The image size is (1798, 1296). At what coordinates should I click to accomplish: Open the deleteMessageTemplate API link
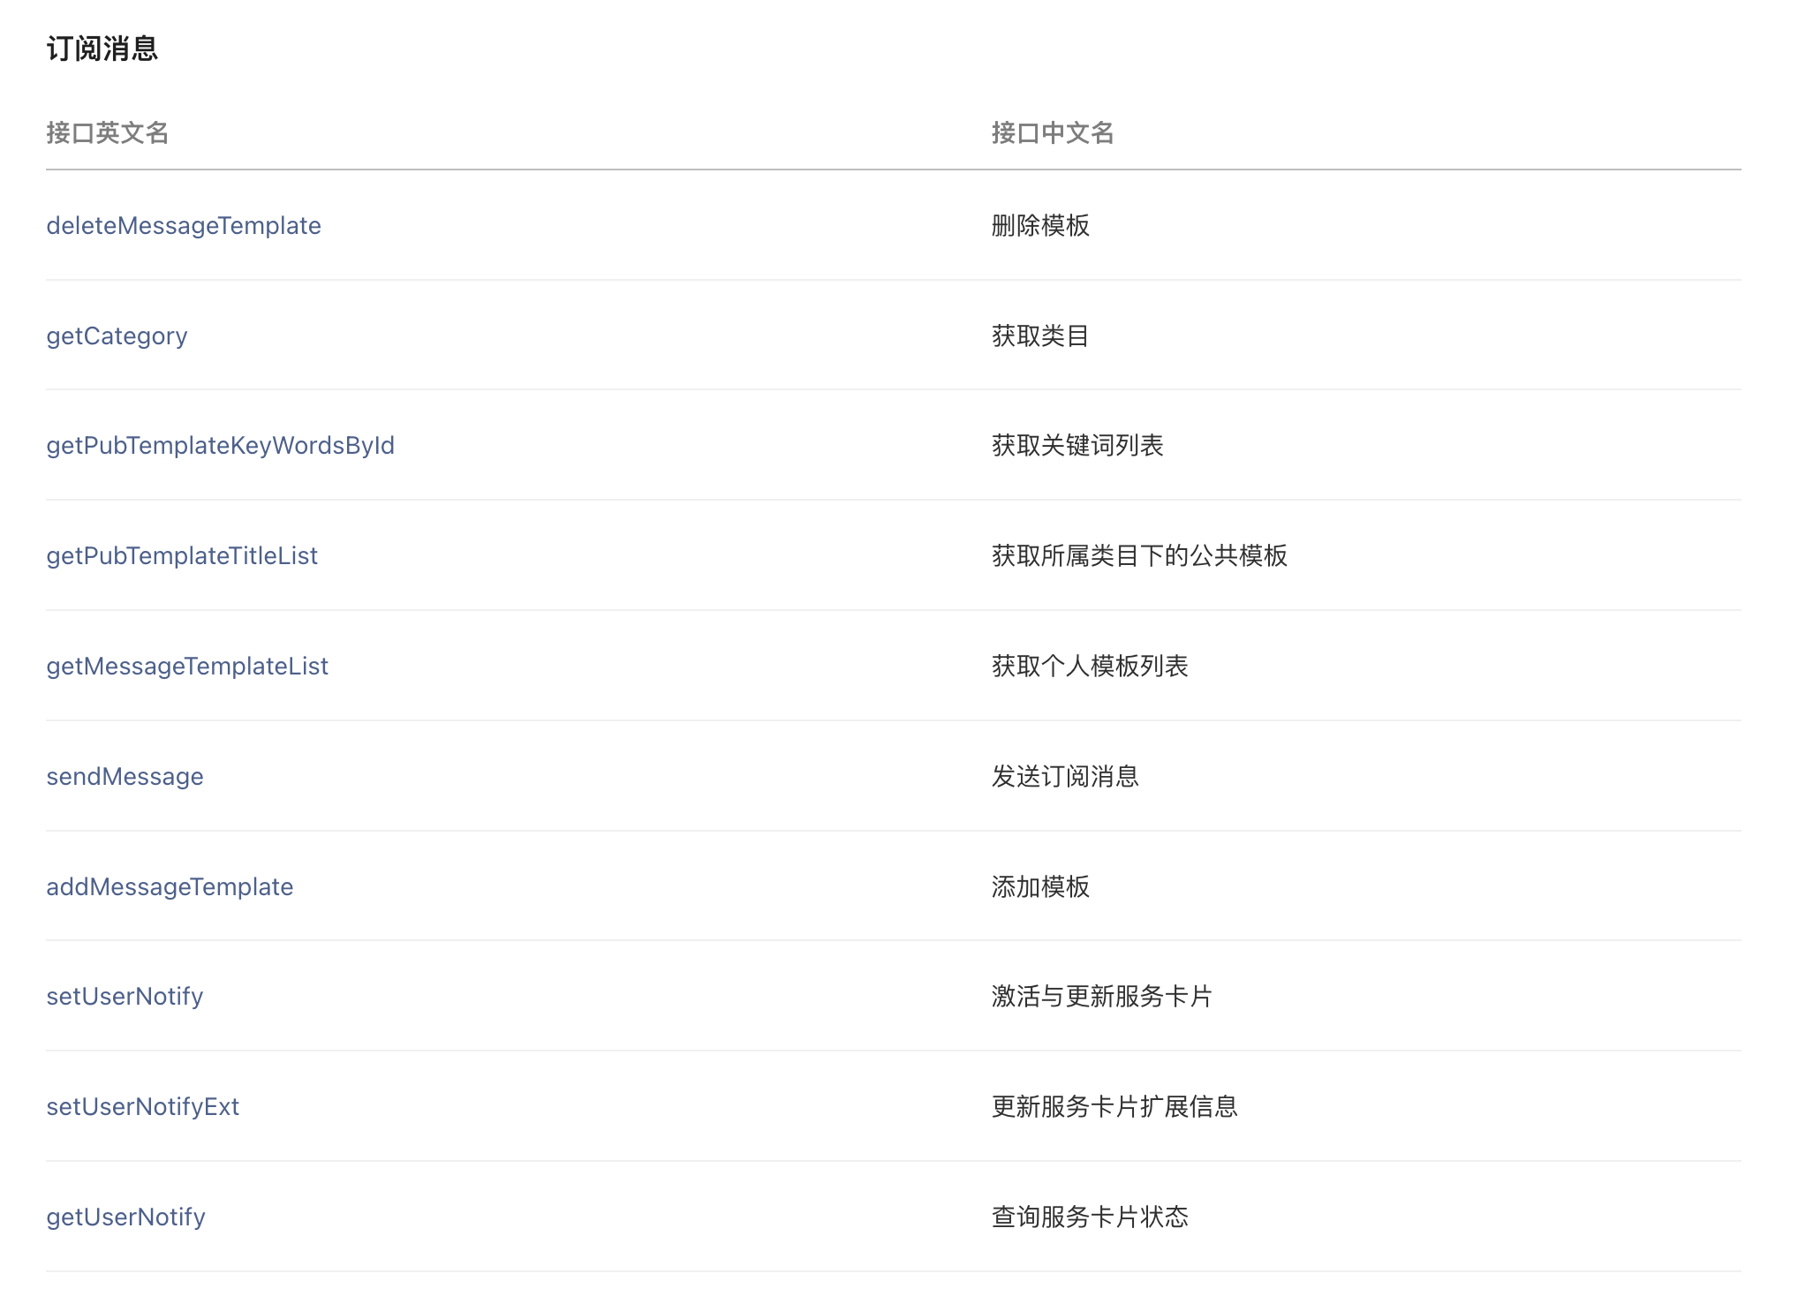pos(184,226)
